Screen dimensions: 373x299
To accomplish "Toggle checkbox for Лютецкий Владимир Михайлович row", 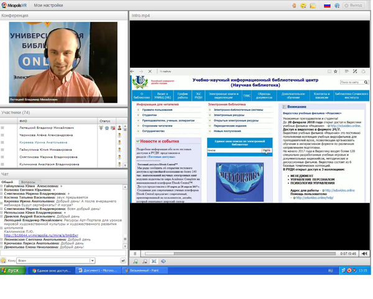I will pos(2,128).
